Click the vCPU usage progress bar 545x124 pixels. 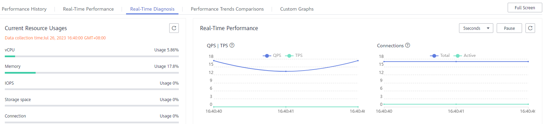(x=92, y=56)
